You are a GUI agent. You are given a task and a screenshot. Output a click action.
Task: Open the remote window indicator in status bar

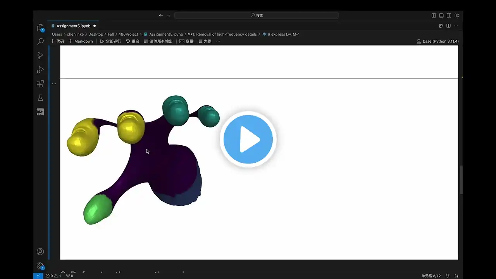coord(38,276)
